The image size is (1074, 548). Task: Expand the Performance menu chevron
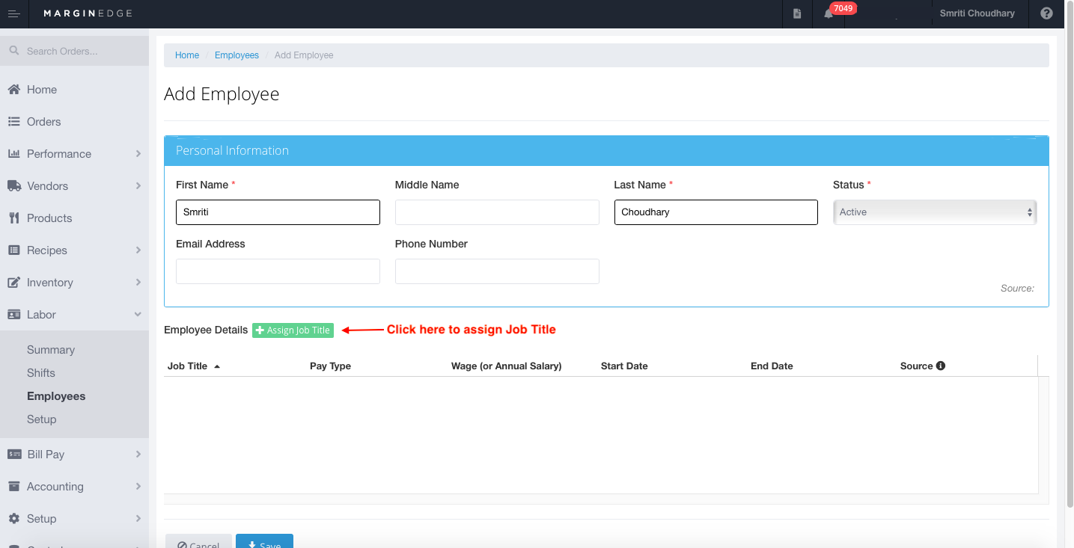(x=138, y=154)
